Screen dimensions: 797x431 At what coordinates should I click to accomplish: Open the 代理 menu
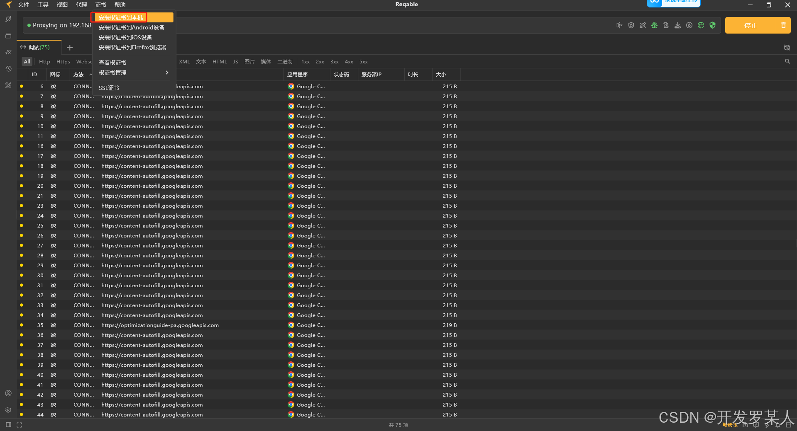tap(81, 5)
